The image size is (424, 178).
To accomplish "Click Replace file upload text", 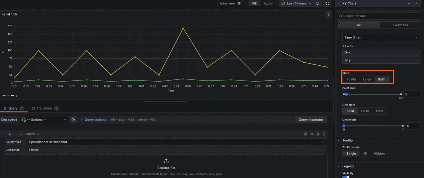I will tap(166, 168).
